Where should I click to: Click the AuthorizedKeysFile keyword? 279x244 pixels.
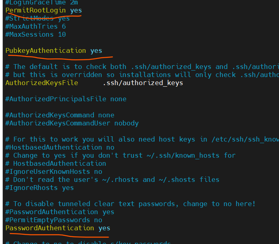(x=42, y=83)
